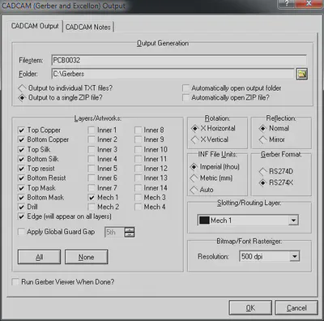The height and width of the screenshot is (321, 324).
Task: Open the Resolution 500 dpi dropdown
Action: (x=295, y=256)
